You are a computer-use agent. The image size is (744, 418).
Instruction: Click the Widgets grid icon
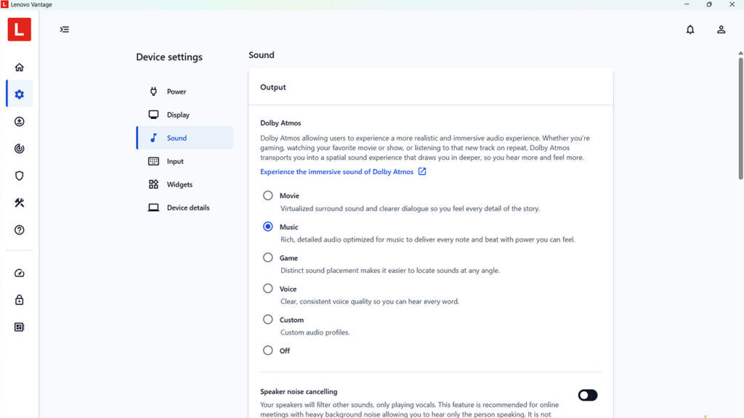153,184
